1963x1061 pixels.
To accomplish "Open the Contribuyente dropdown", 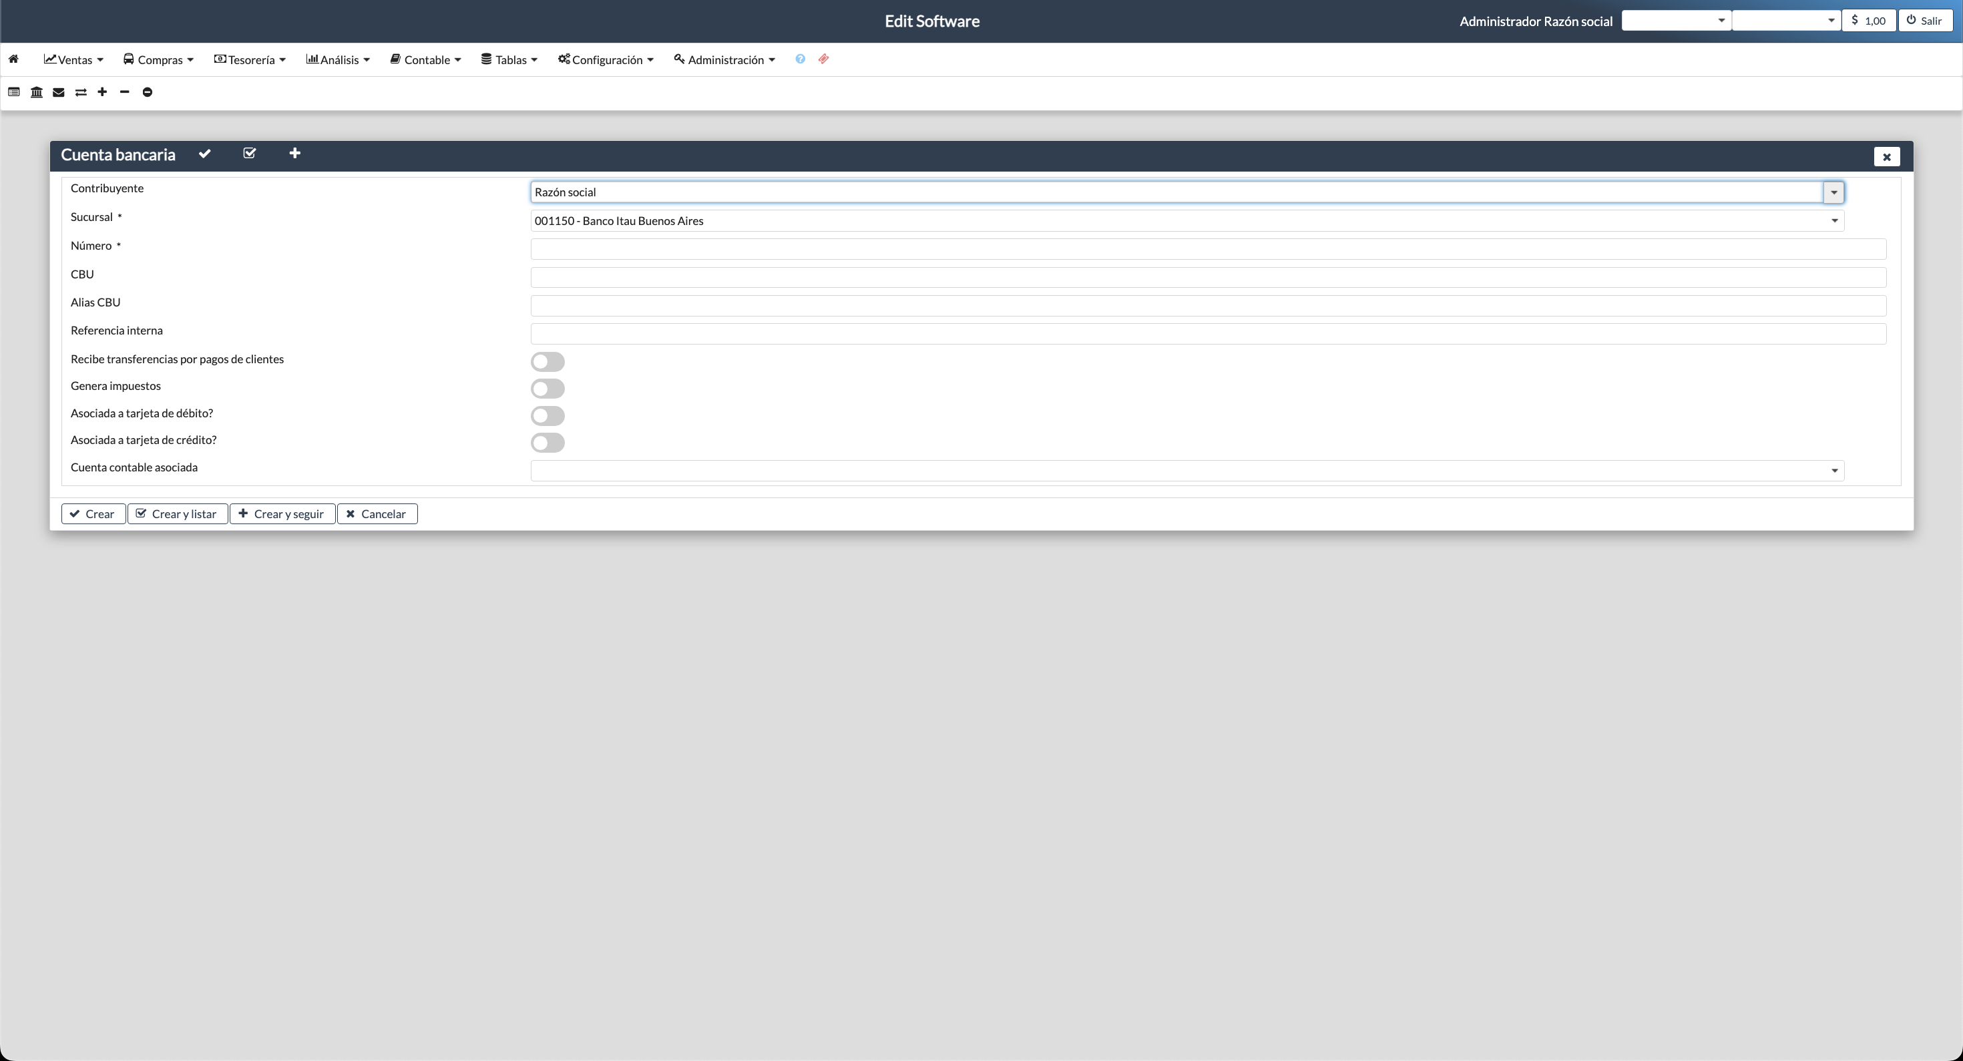I will click(x=1833, y=193).
